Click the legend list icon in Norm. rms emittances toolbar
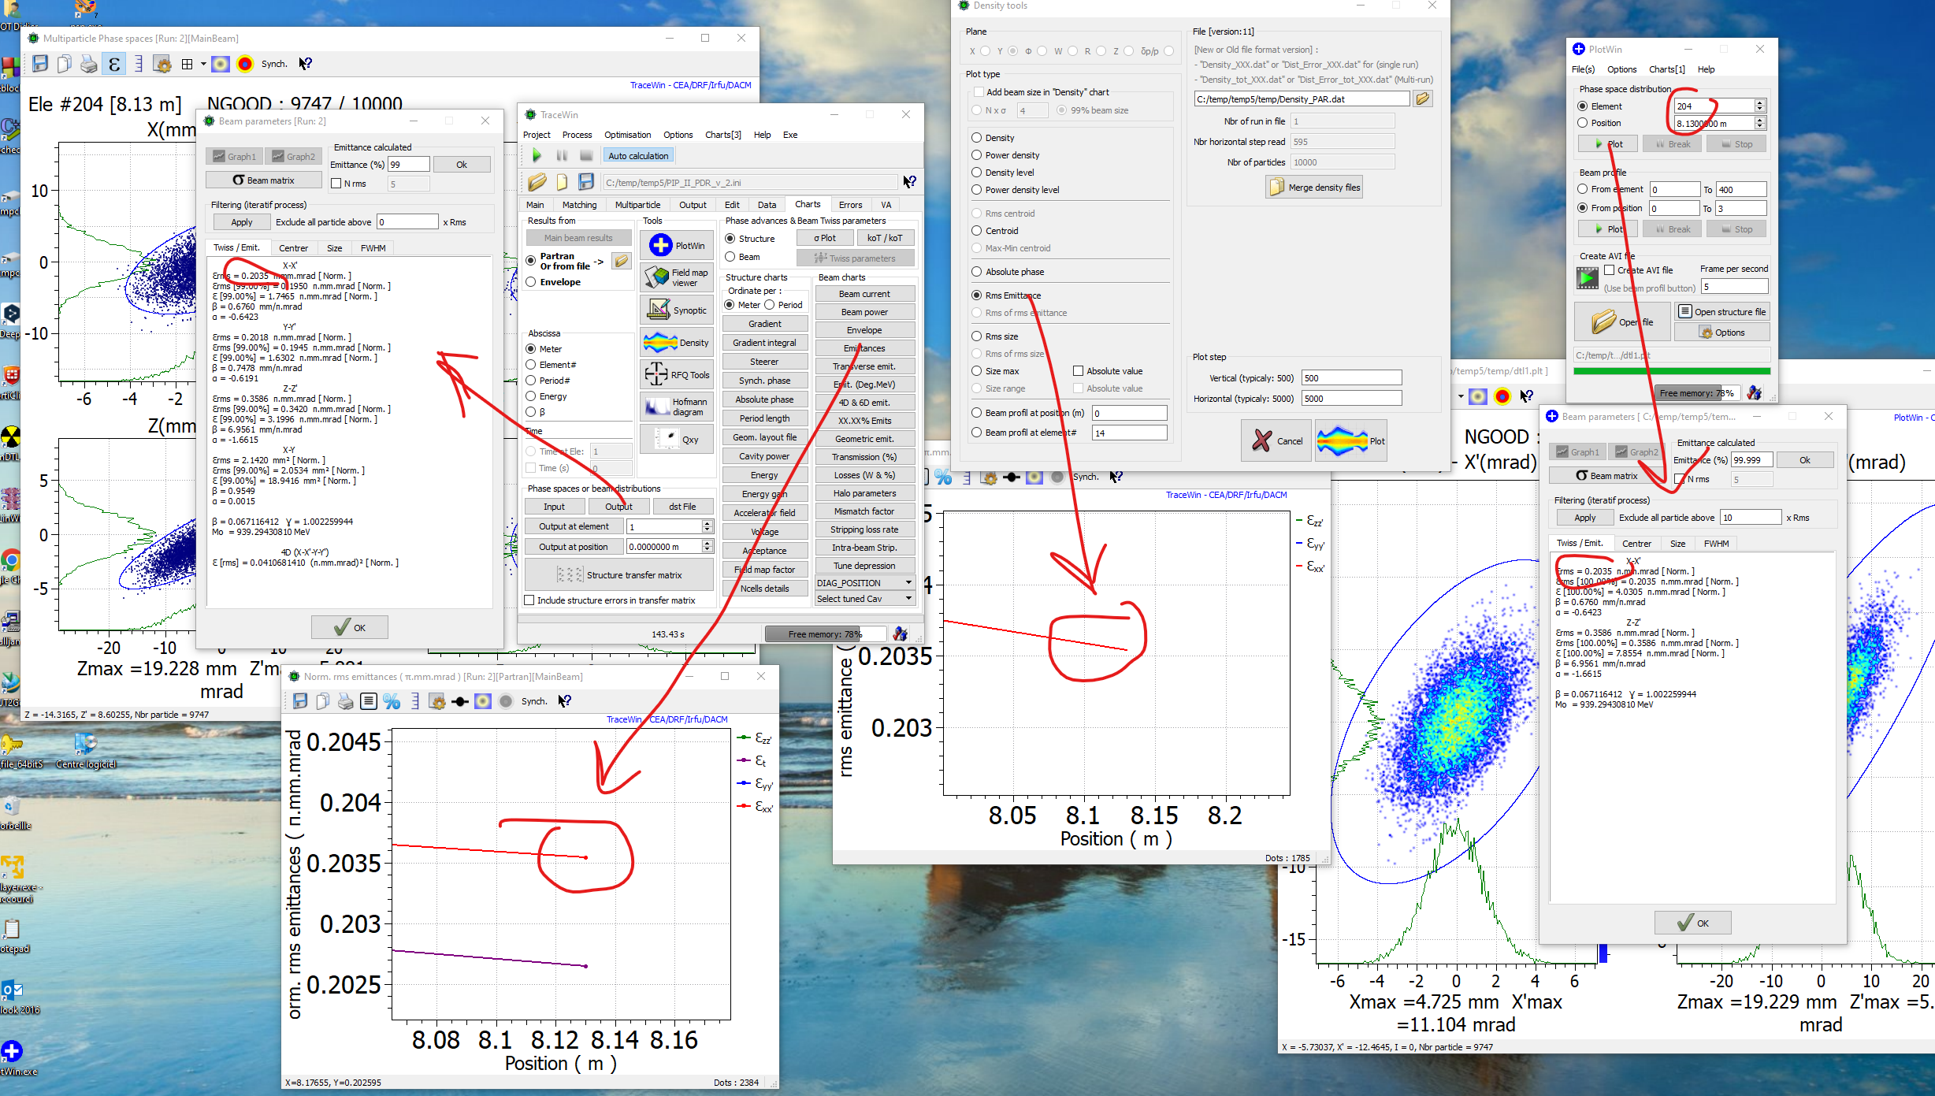Viewport: 1935px width, 1096px height. (x=369, y=701)
